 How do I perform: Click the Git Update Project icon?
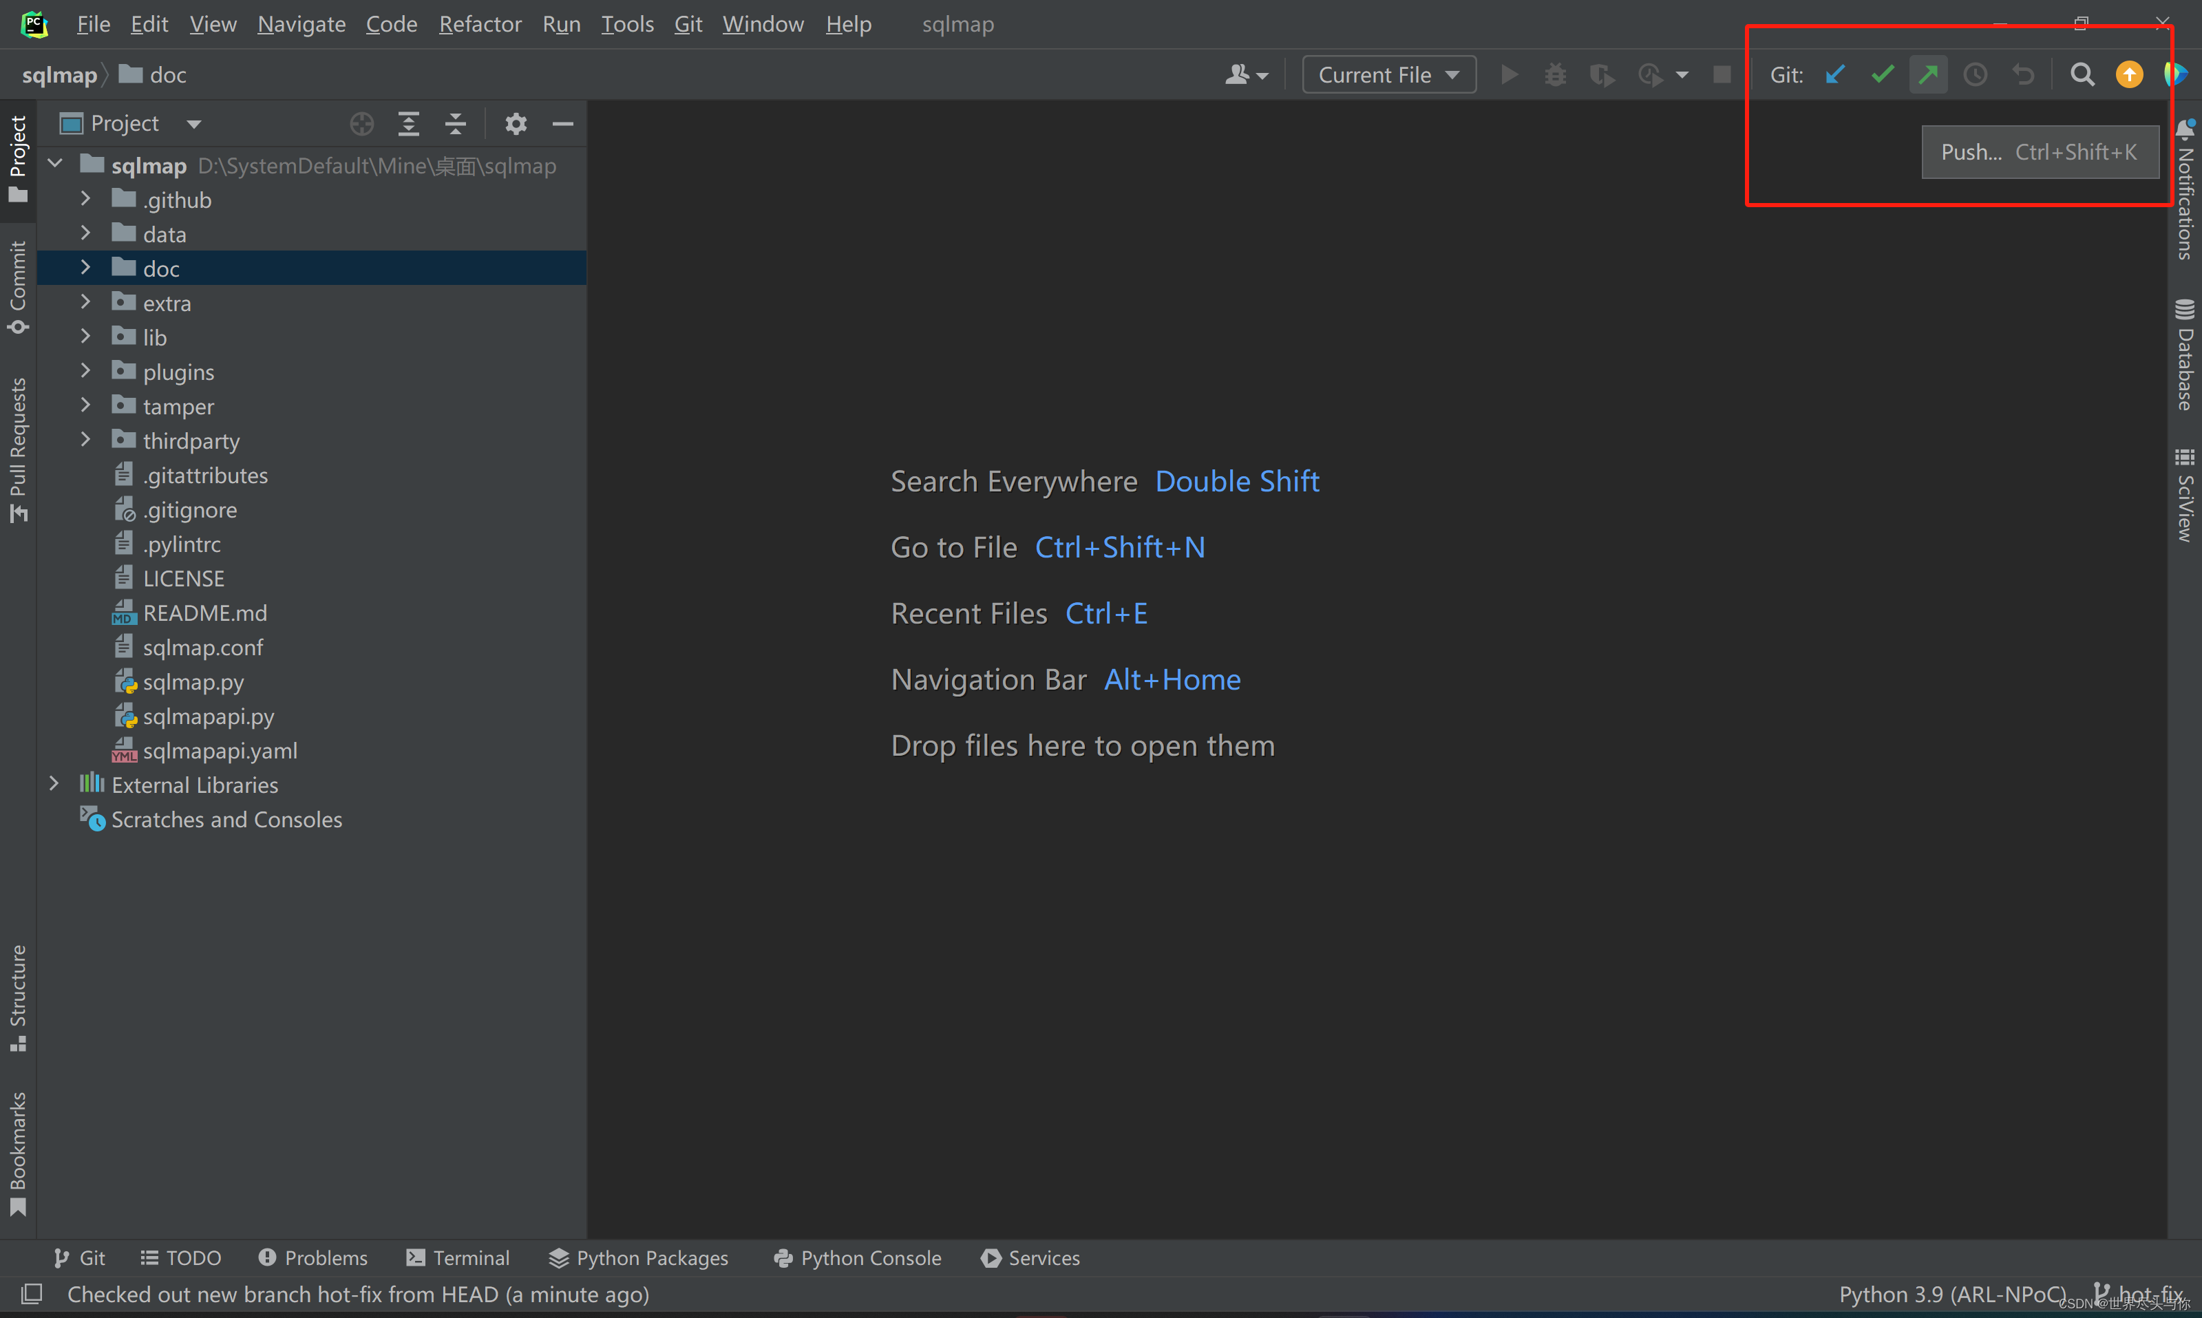point(1835,74)
